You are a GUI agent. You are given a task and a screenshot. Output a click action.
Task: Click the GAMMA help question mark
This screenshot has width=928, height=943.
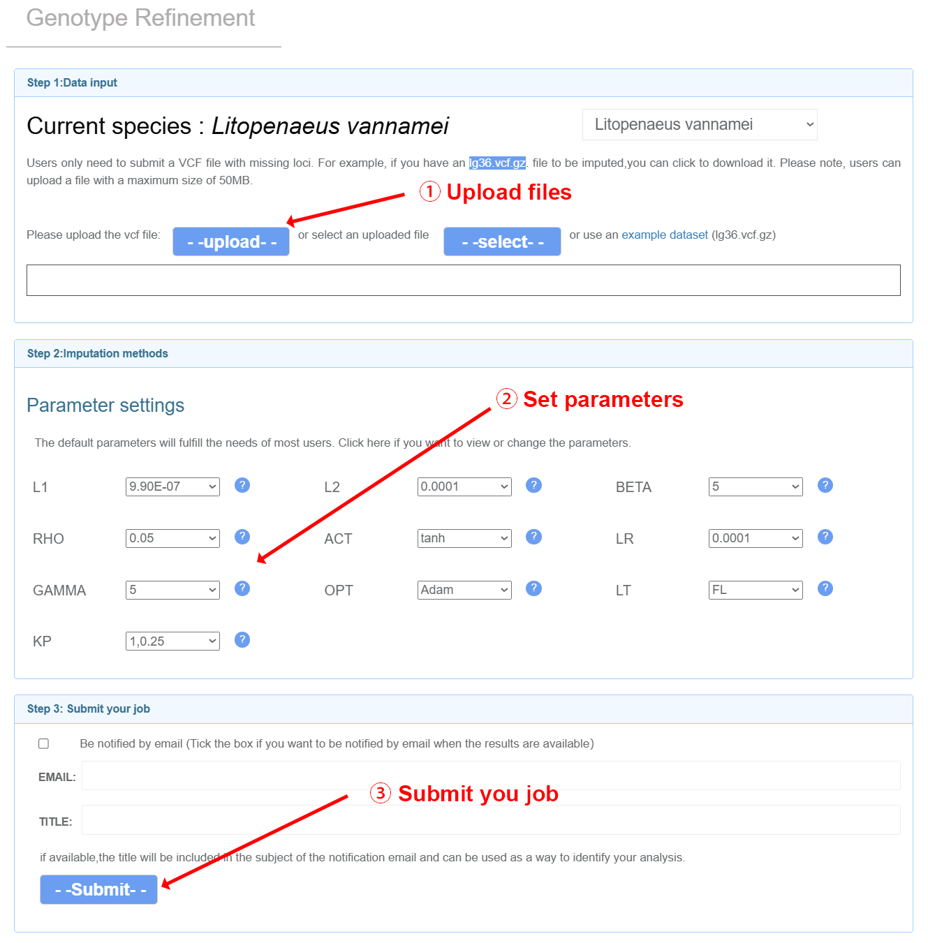242,588
